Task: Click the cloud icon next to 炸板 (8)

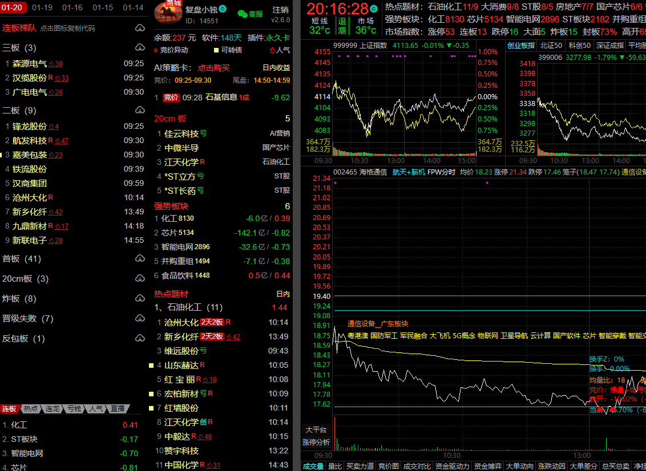Action: pyautogui.click(x=140, y=299)
